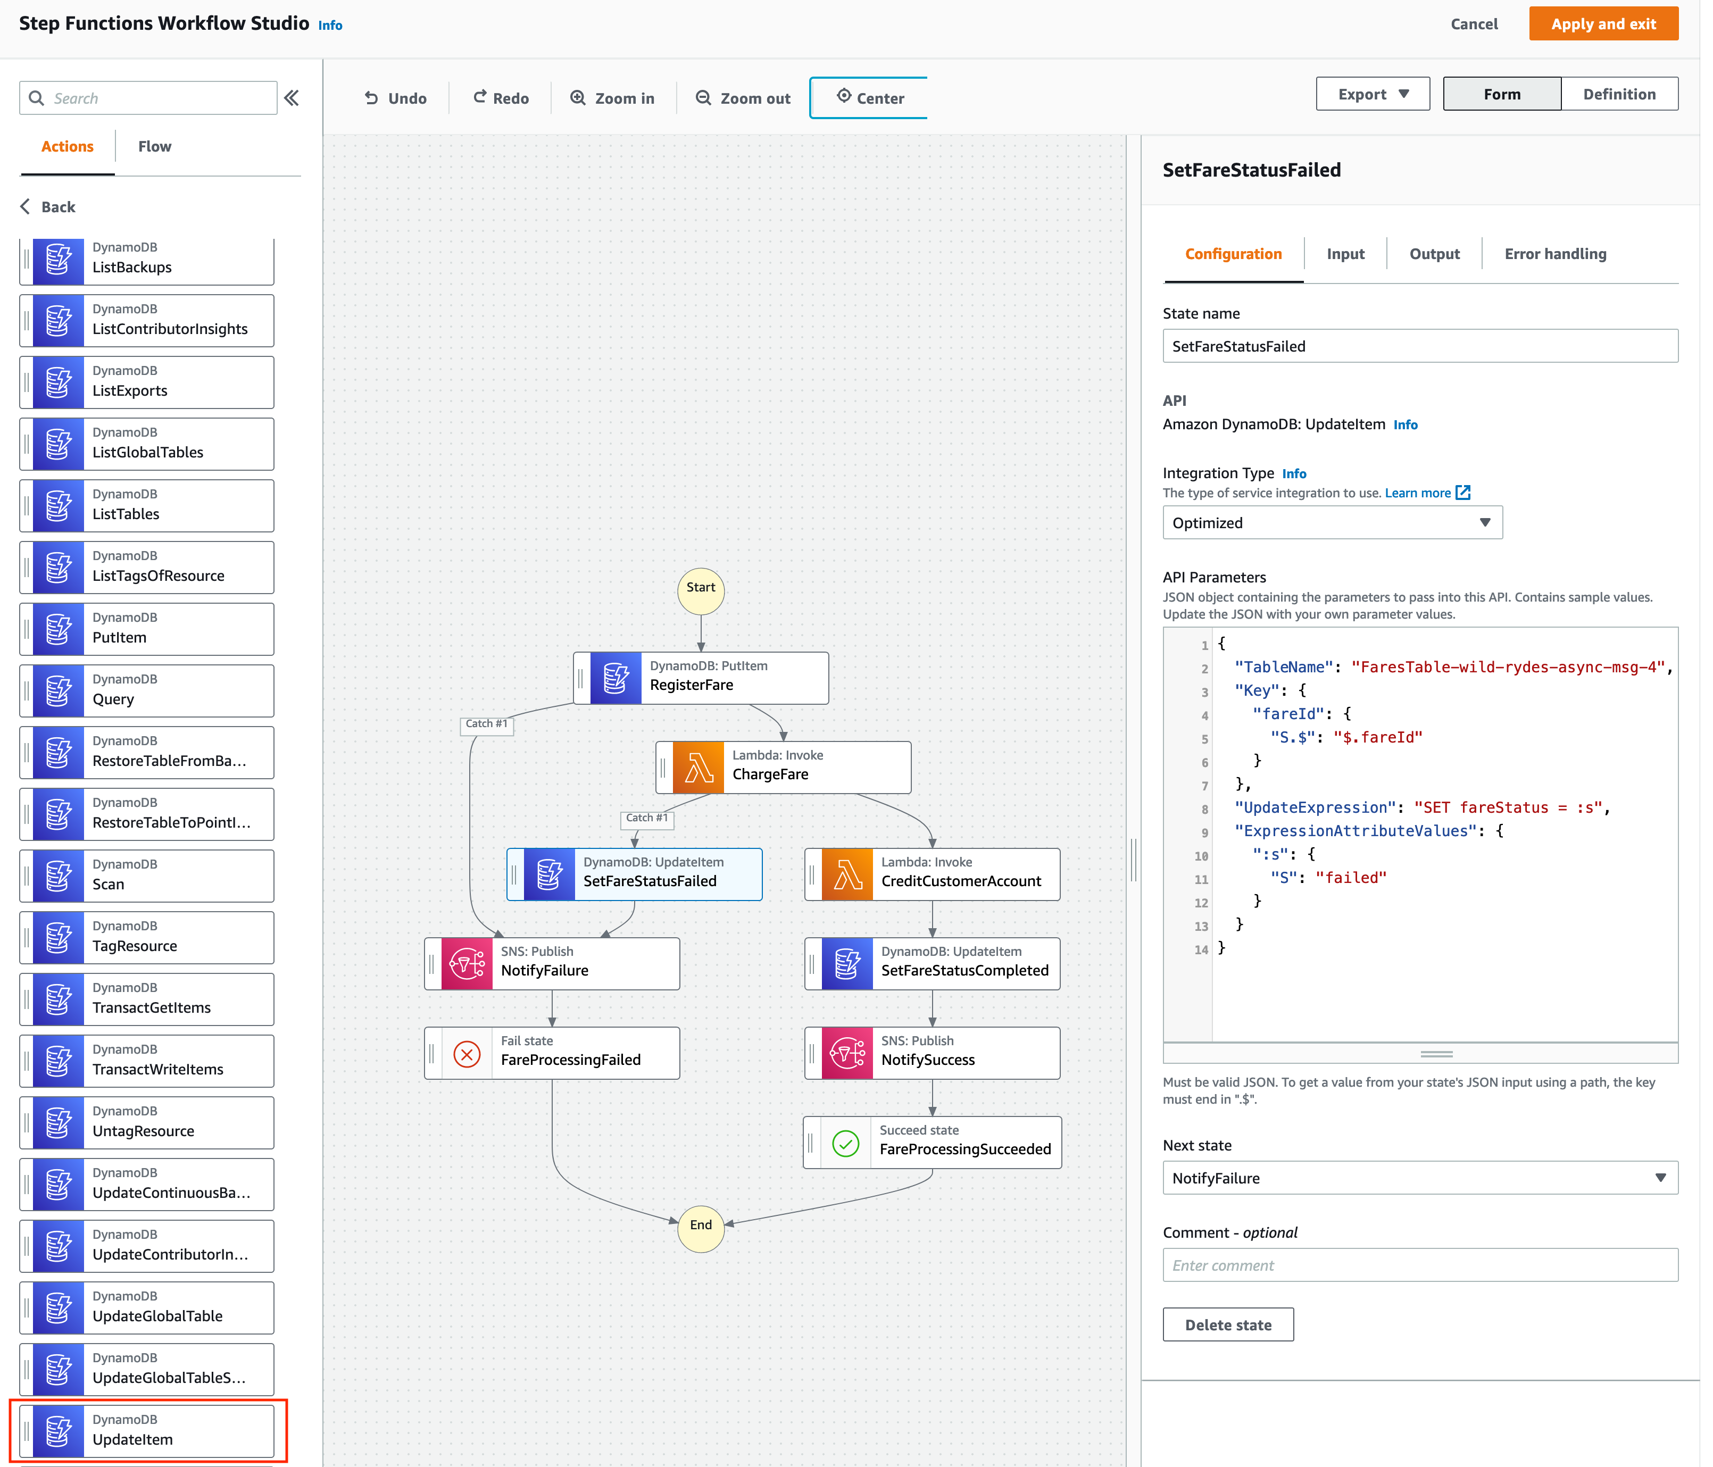Collapse the left actions panel with double chevron
1713x1467 pixels.
pos(292,98)
